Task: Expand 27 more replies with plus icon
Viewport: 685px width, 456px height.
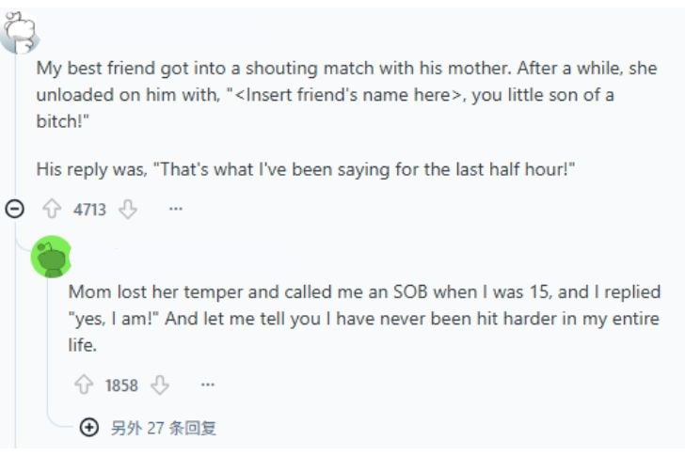Action: pos(89,428)
